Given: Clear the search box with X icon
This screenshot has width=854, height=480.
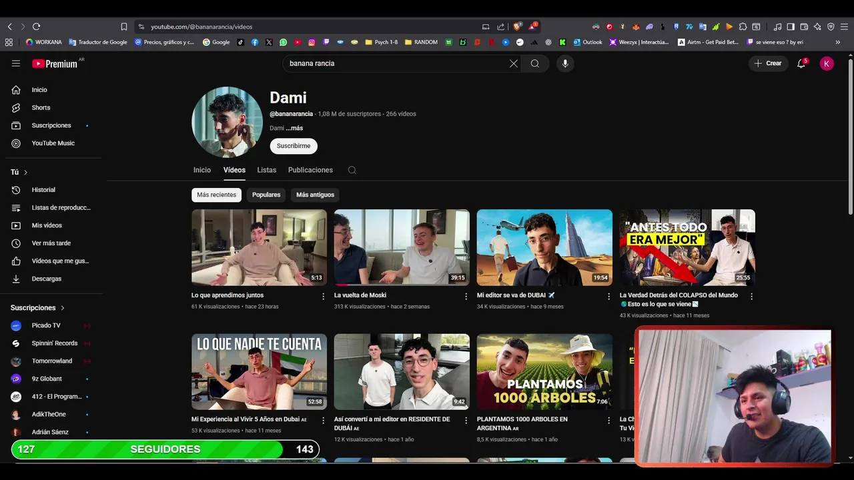Looking at the screenshot, I should (x=514, y=63).
